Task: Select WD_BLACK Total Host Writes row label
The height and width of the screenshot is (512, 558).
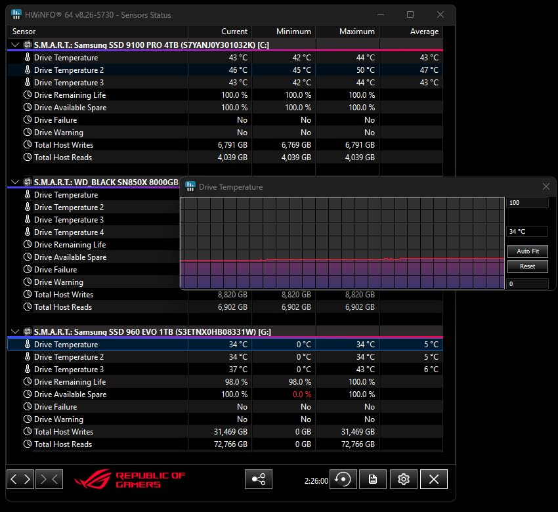Action: pyautogui.click(x=64, y=295)
